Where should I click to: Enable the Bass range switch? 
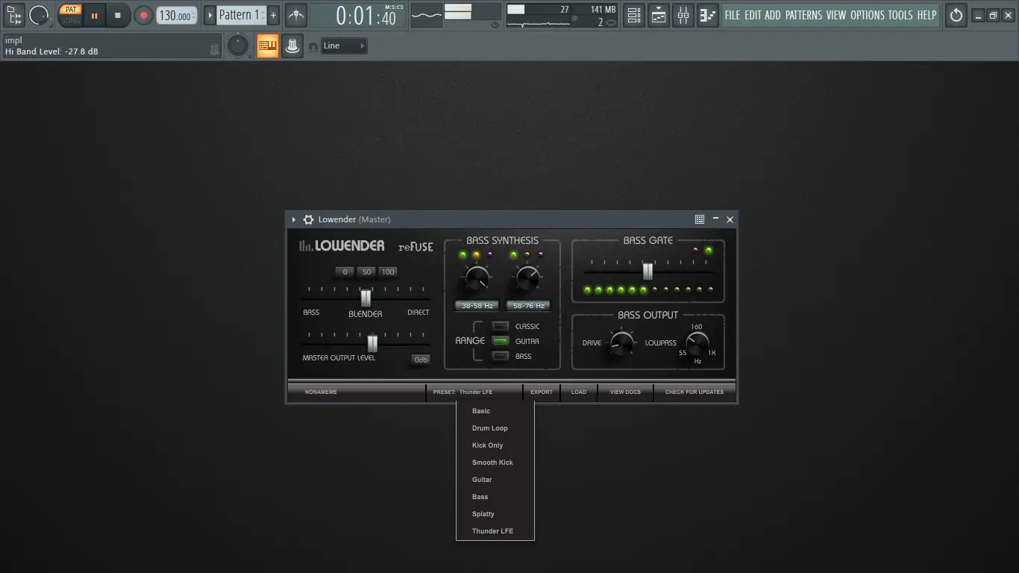tap(501, 356)
